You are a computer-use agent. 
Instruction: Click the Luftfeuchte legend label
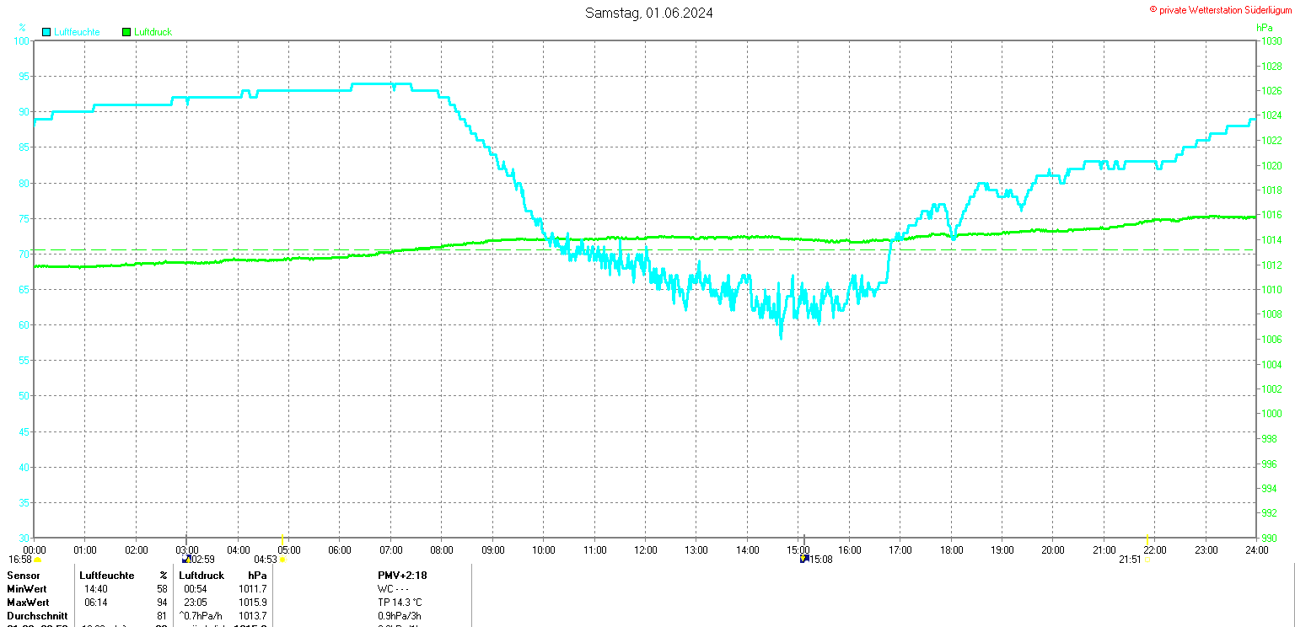pyautogui.click(x=77, y=32)
